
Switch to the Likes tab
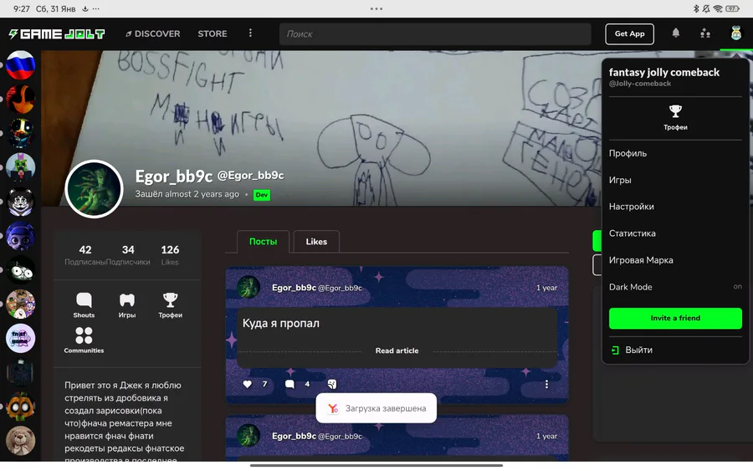point(316,242)
